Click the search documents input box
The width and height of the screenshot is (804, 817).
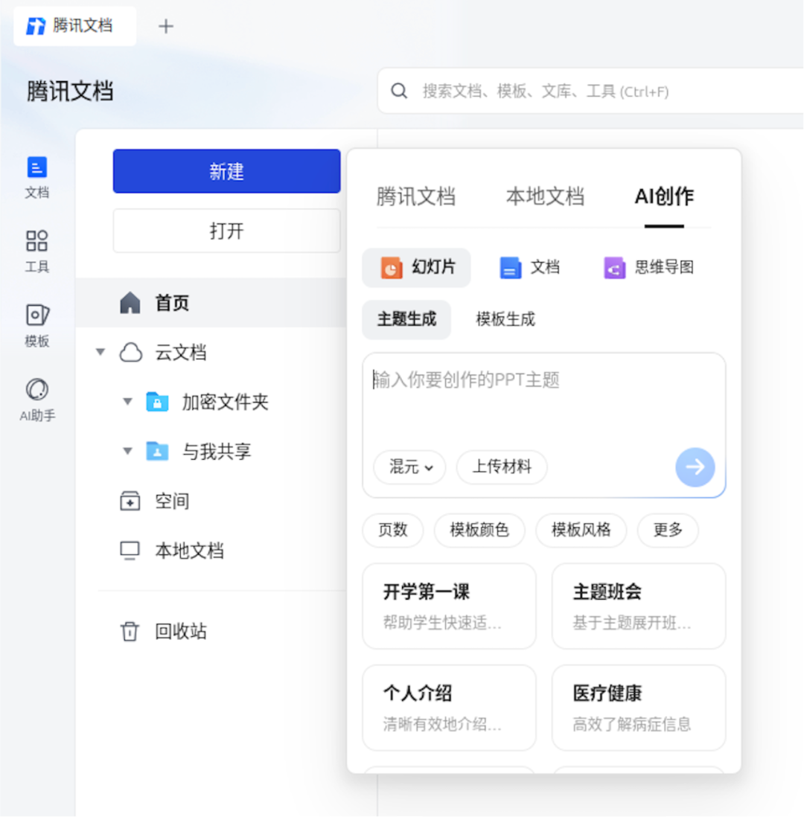[x=591, y=92]
